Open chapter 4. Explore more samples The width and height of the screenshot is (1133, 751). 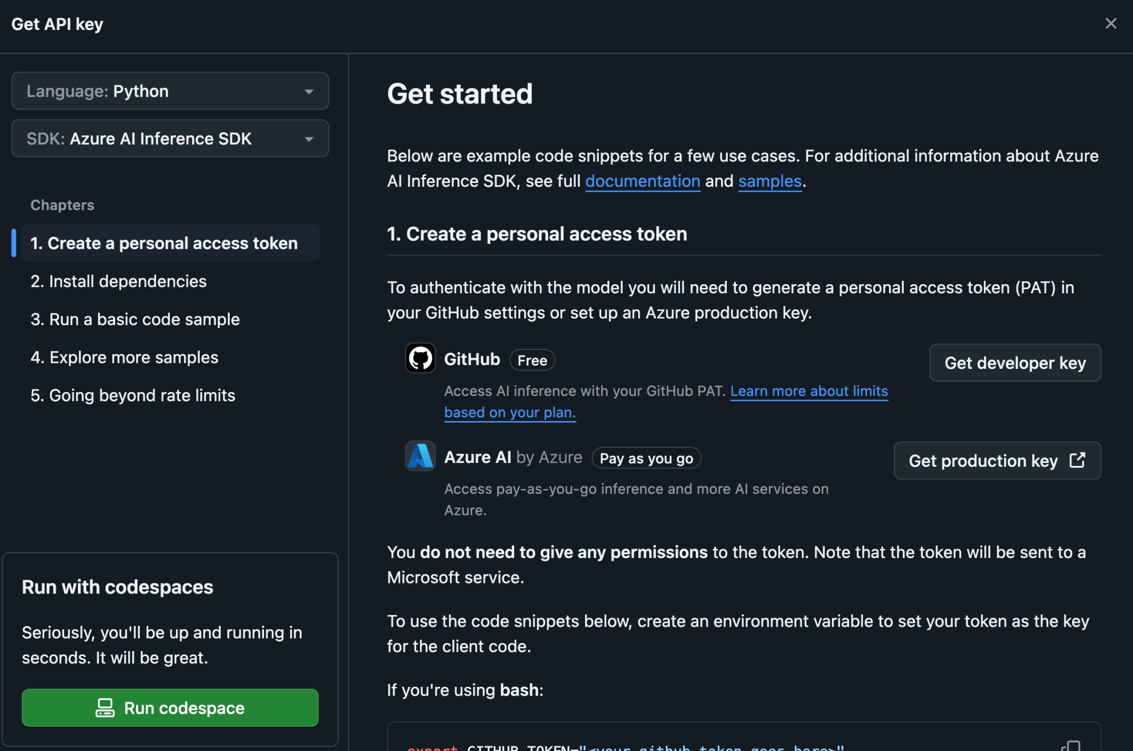125,357
